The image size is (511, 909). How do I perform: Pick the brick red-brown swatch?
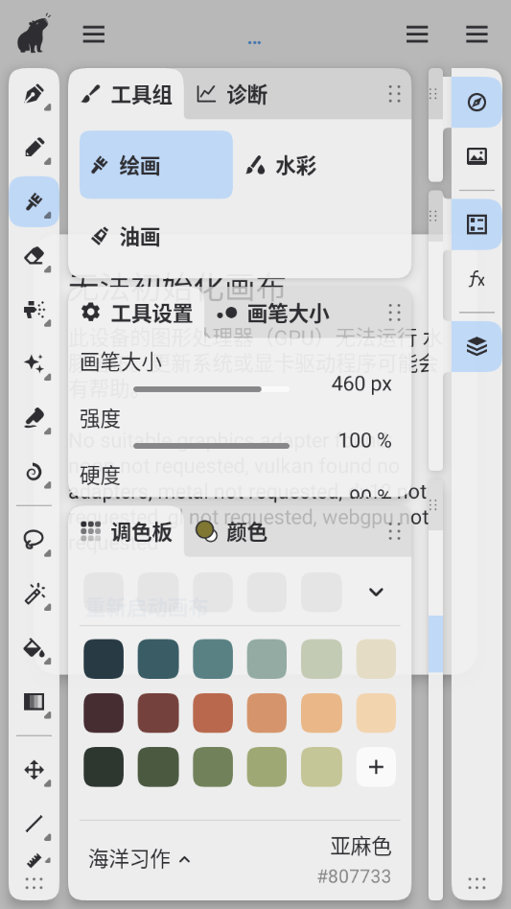(x=158, y=713)
